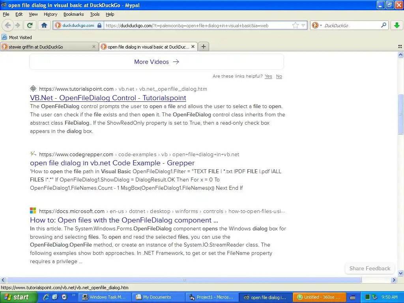Click the padlock site identity icon
This screenshot has height=303, width=404.
pyautogui.click(x=99, y=25)
